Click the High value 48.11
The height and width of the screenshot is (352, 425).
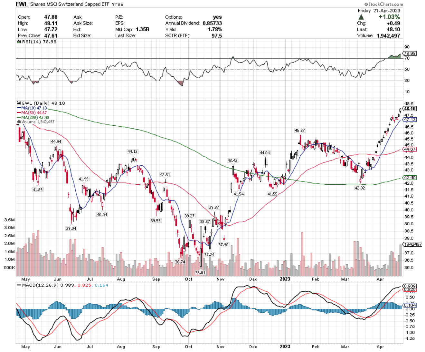(51, 23)
